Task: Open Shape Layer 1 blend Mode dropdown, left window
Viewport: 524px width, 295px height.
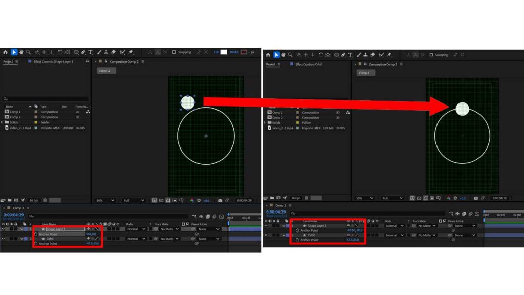Action: 136,229
